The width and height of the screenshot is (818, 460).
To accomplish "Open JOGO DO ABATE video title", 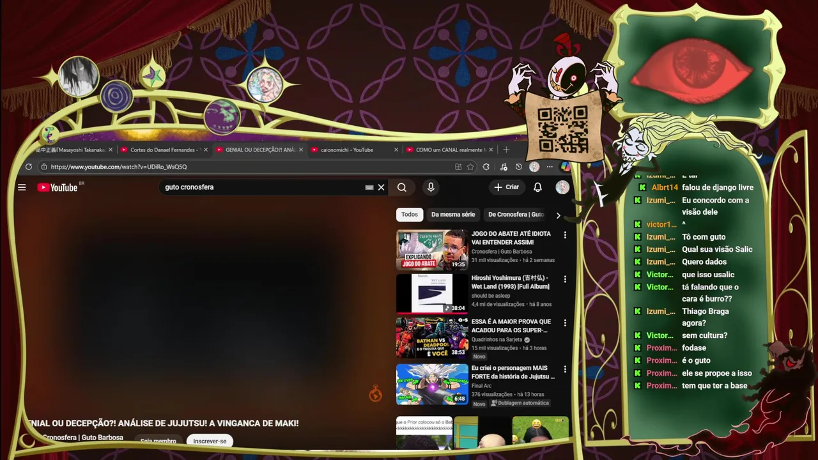I will [x=511, y=238].
